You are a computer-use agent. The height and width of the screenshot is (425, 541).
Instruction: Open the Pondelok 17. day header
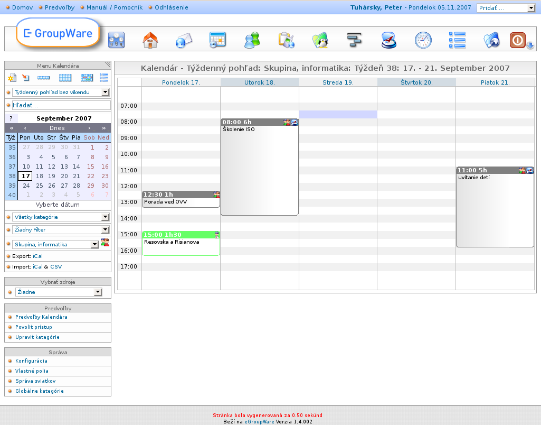pyautogui.click(x=181, y=82)
